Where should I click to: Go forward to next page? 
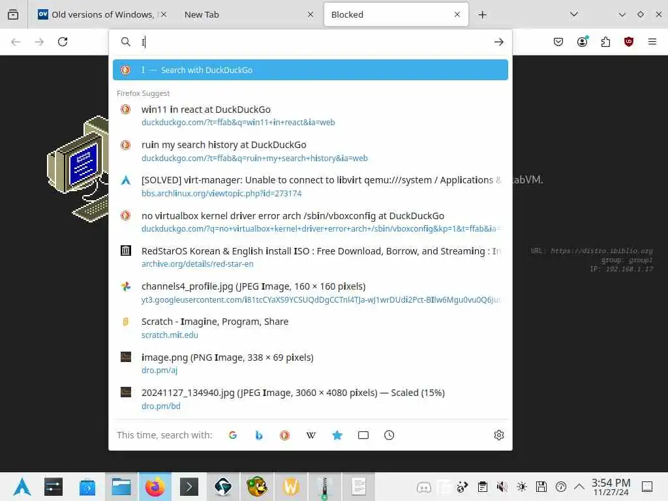coord(39,42)
